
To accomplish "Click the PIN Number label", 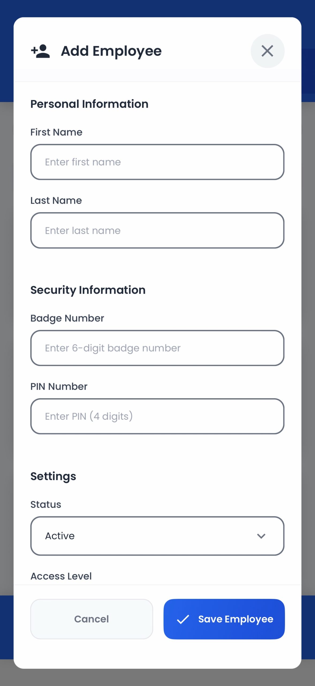I will coord(59,386).
